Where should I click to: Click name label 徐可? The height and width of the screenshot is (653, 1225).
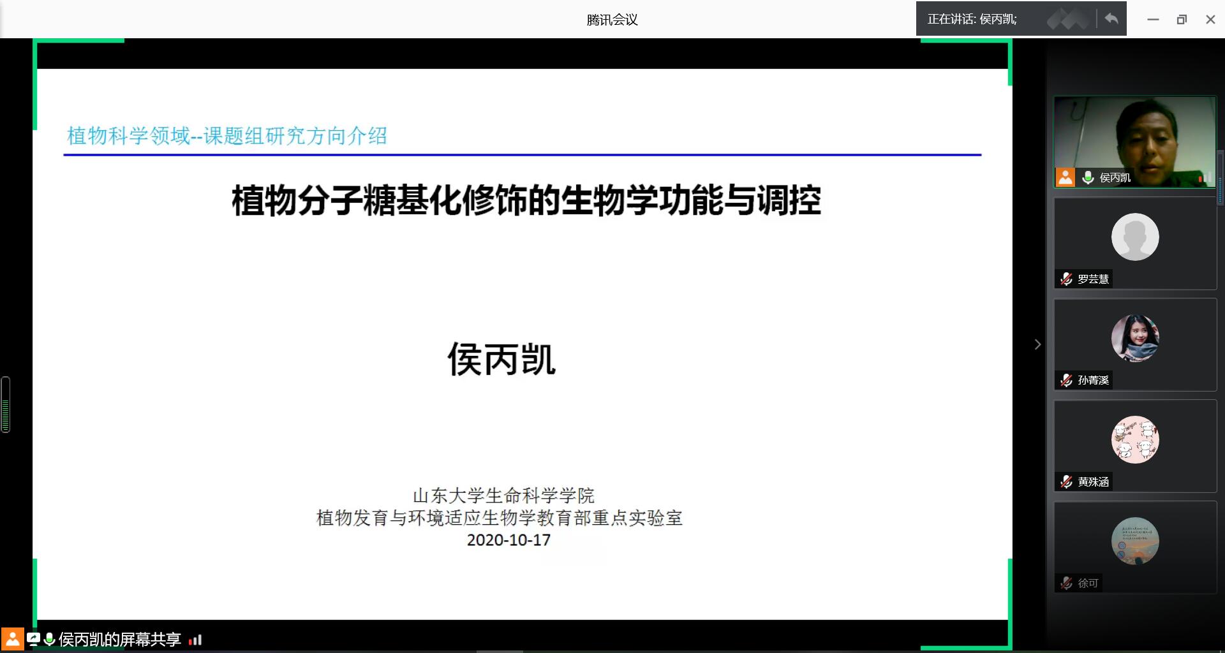point(1088,583)
